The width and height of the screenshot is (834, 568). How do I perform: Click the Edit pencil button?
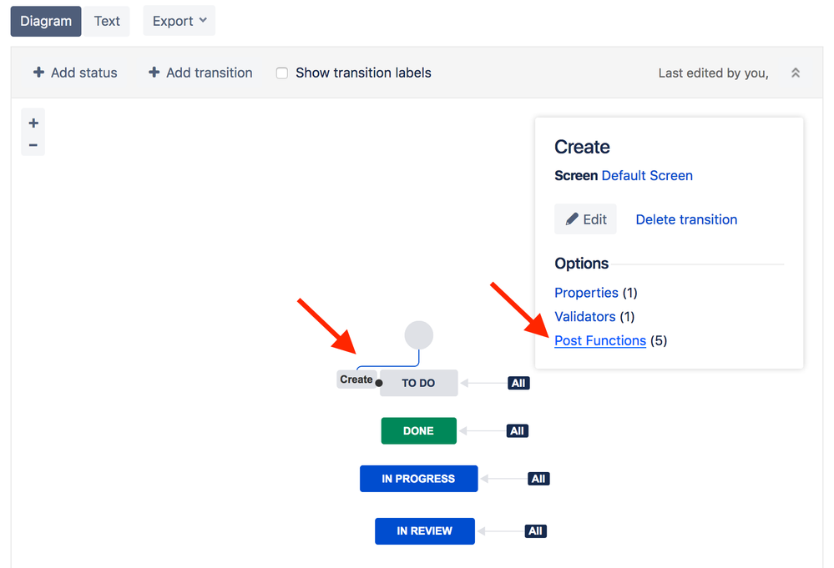coord(585,219)
